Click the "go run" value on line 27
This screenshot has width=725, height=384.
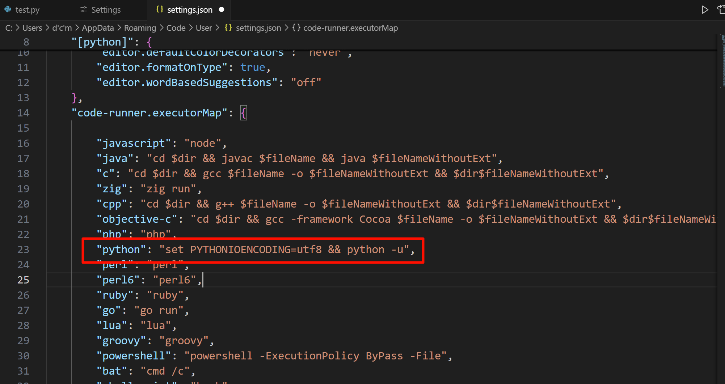(159, 310)
